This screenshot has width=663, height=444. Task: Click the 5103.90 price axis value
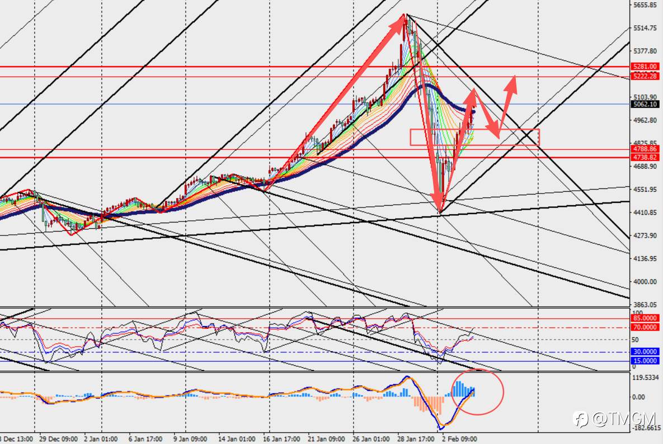[645, 97]
